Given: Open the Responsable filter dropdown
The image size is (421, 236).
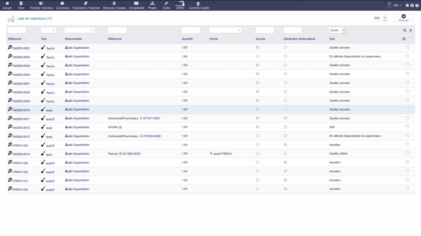Looking at the screenshot, I should 79,30.
